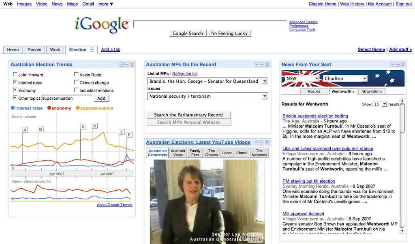Minimize the News From Your Seat gadget
415x244 pixels.
(398, 65)
